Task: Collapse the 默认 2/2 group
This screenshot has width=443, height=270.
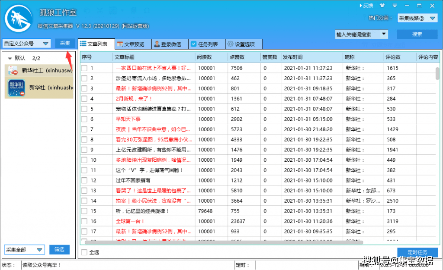Action: [x=10, y=58]
